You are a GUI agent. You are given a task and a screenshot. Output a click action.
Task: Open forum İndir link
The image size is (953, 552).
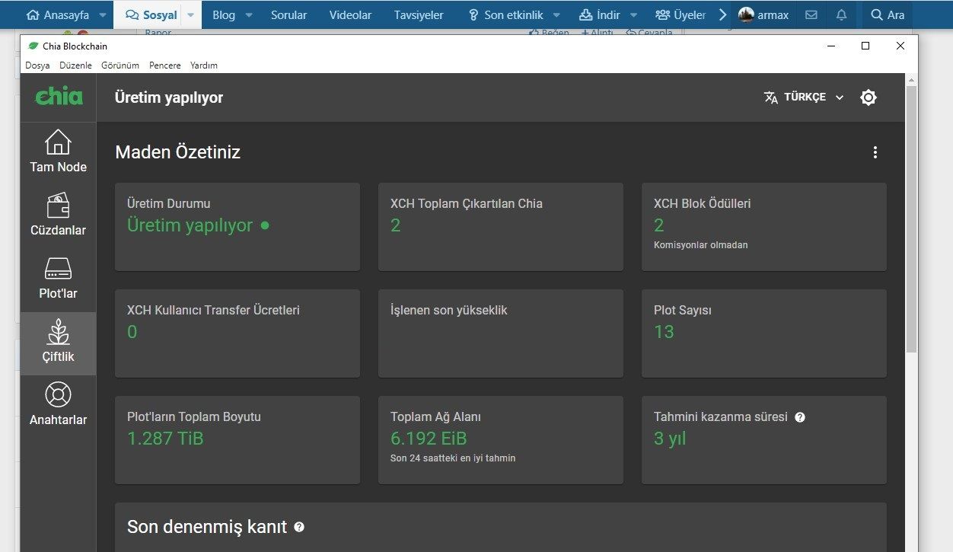pos(600,14)
